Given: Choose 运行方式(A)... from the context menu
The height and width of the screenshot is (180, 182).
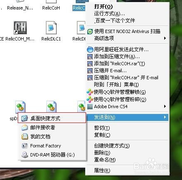Looking at the screenshot, I should click(127, 14).
